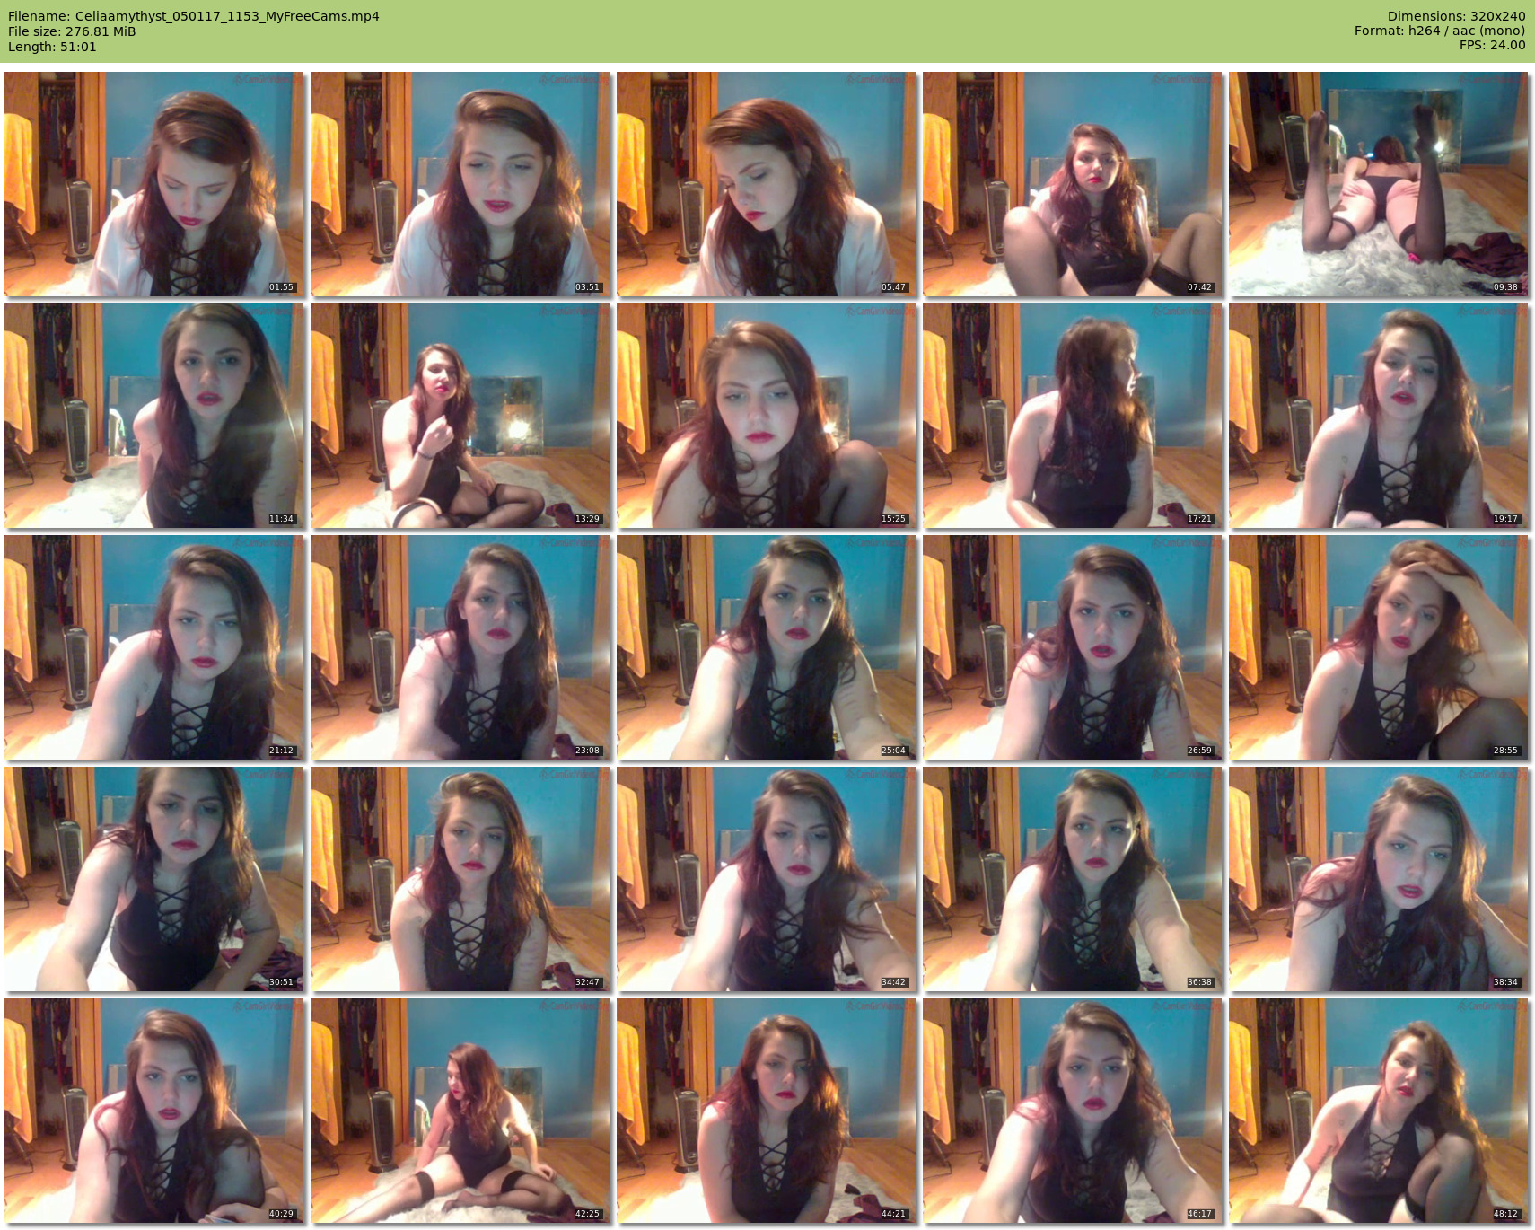Click the 40:29 thumbnail
Image resolution: width=1535 pixels, height=1230 pixels.
point(154,1111)
